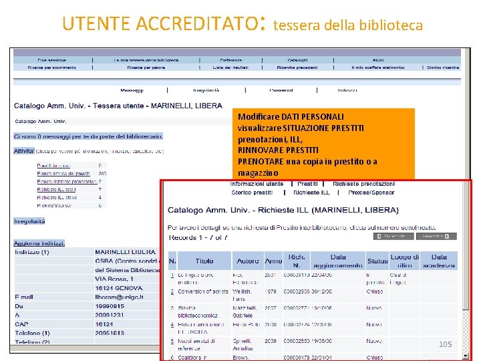Open ILL request number 1 details

tap(172, 275)
